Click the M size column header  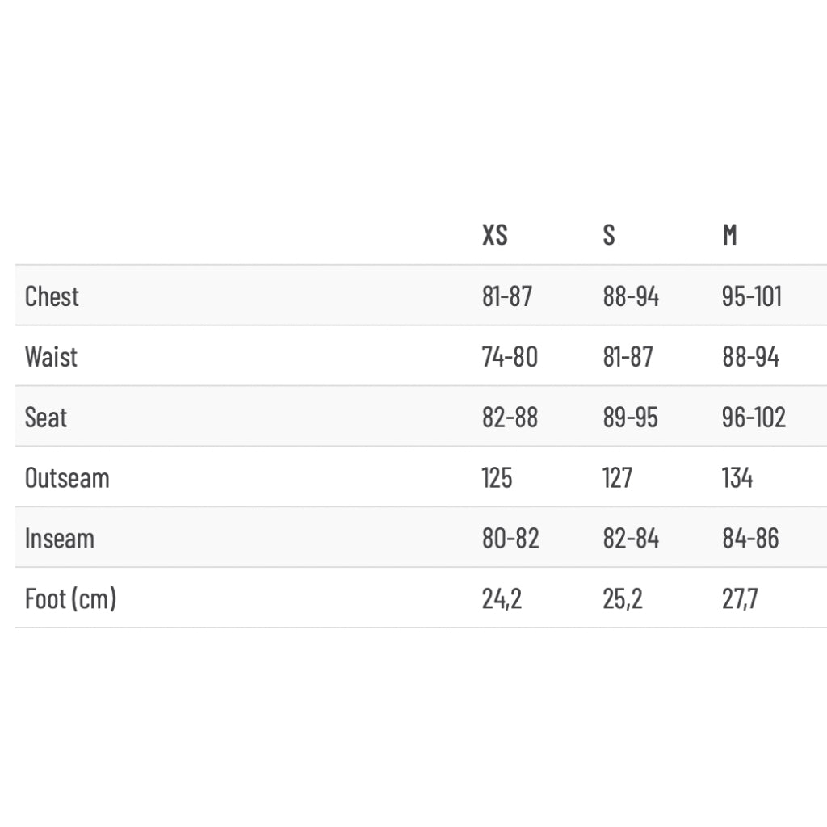click(729, 235)
